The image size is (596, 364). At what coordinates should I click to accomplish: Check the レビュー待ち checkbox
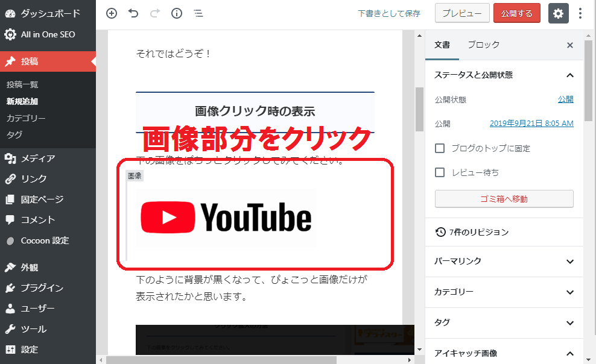click(440, 172)
